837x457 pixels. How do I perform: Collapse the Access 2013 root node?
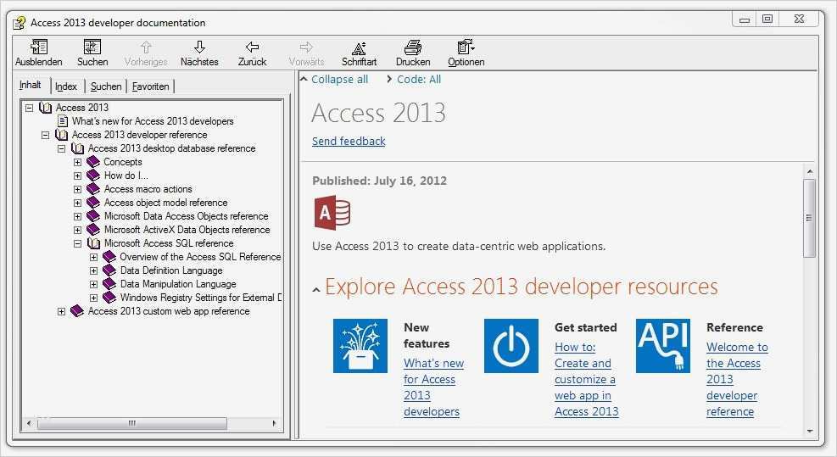tap(30, 108)
